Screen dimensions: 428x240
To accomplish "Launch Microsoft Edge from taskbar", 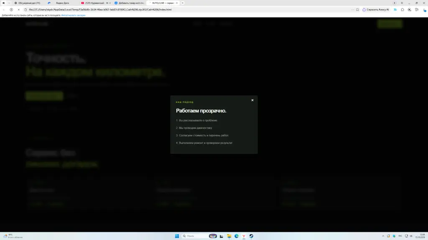I will point(237,236).
